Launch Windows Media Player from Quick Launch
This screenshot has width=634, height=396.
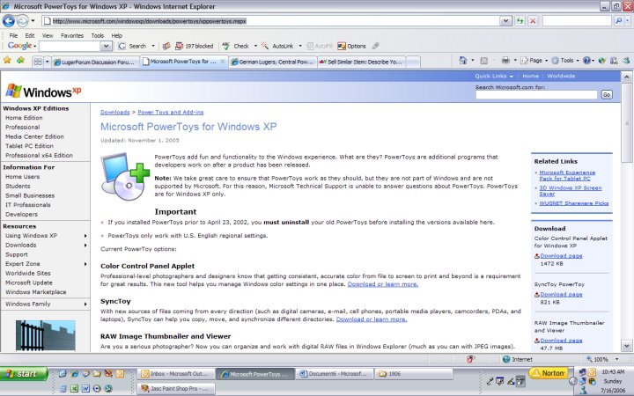click(x=97, y=388)
